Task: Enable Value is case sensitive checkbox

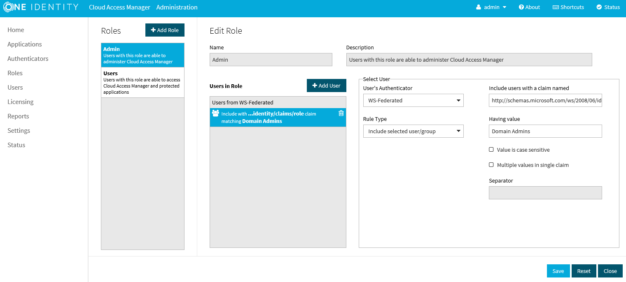Action: click(x=491, y=150)
